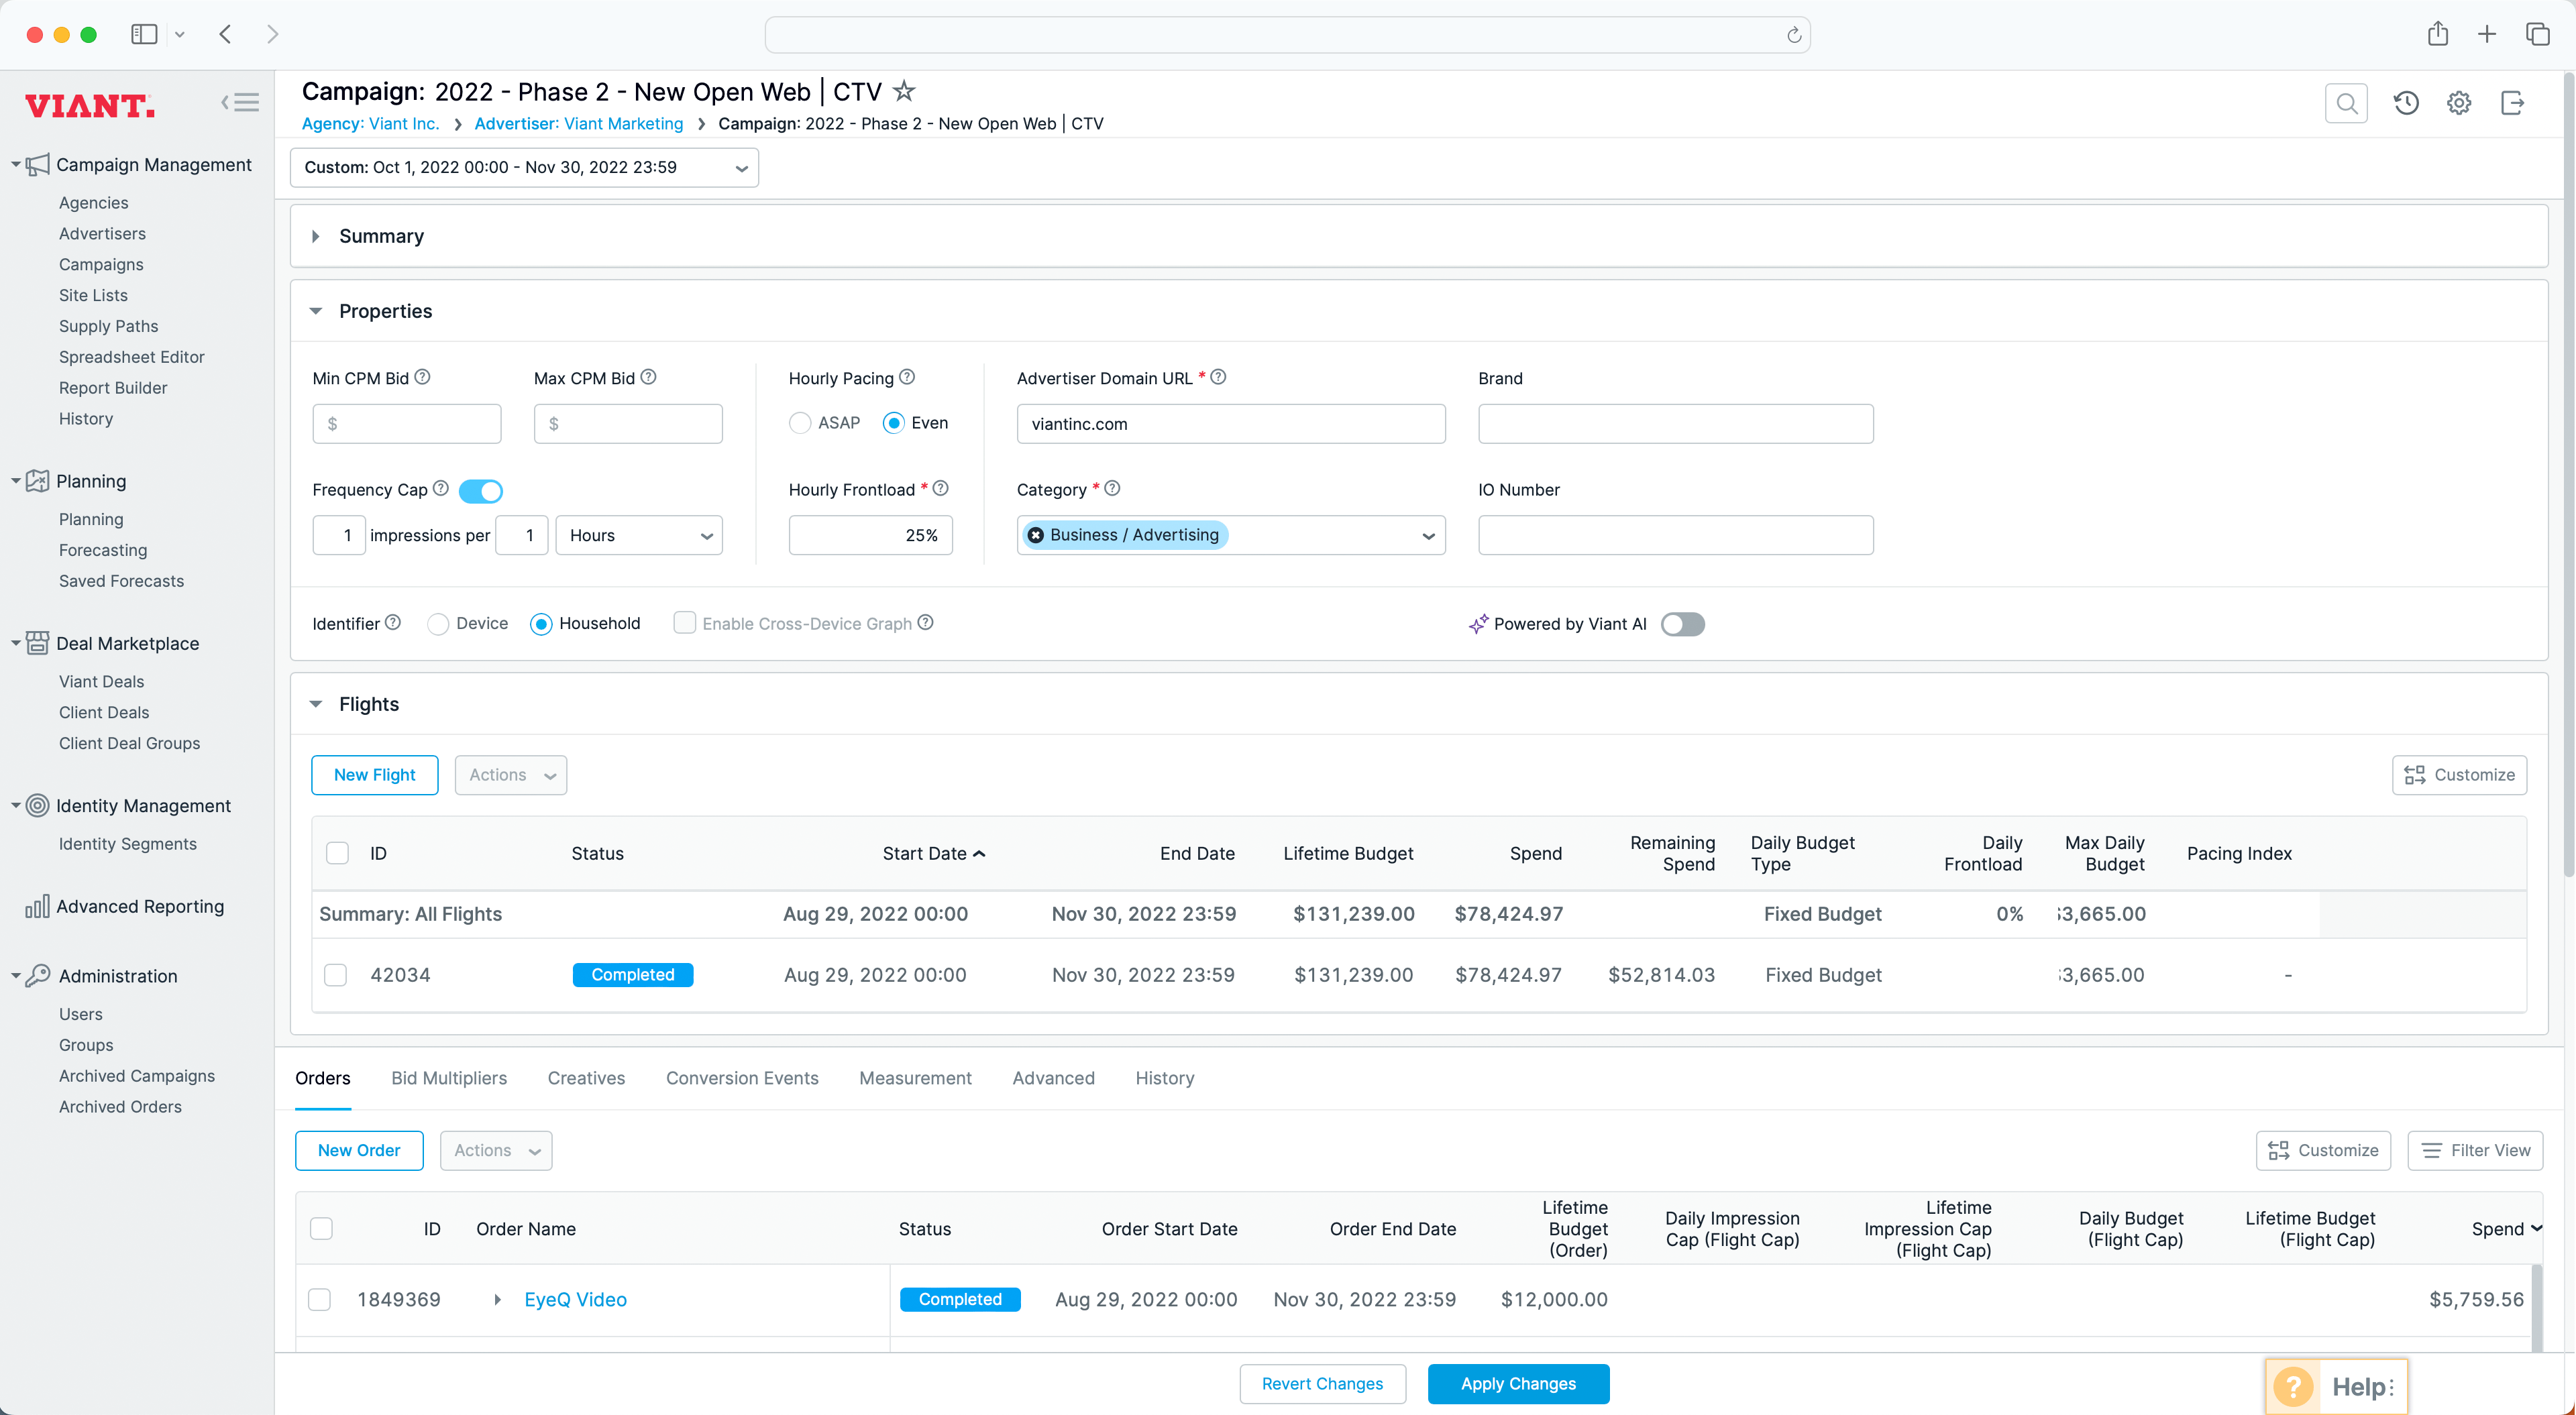2576x1415 pixels.
Task: Open the history clock icon
Action: [x=2406, y=103]
